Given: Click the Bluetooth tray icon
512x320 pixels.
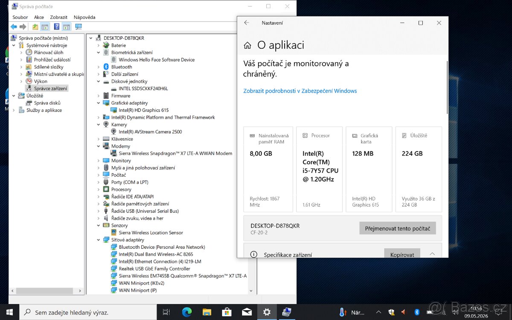Looking at the screenshot, I should (417, 312).
